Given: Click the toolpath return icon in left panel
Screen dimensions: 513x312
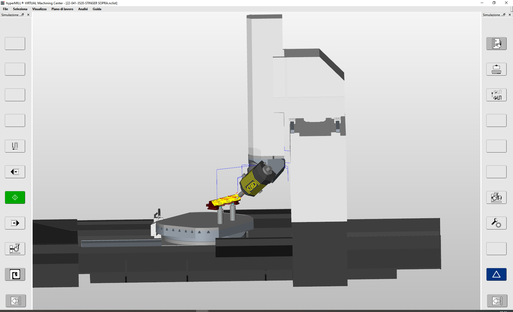Looking at the screenshot, I should point(15,146).
